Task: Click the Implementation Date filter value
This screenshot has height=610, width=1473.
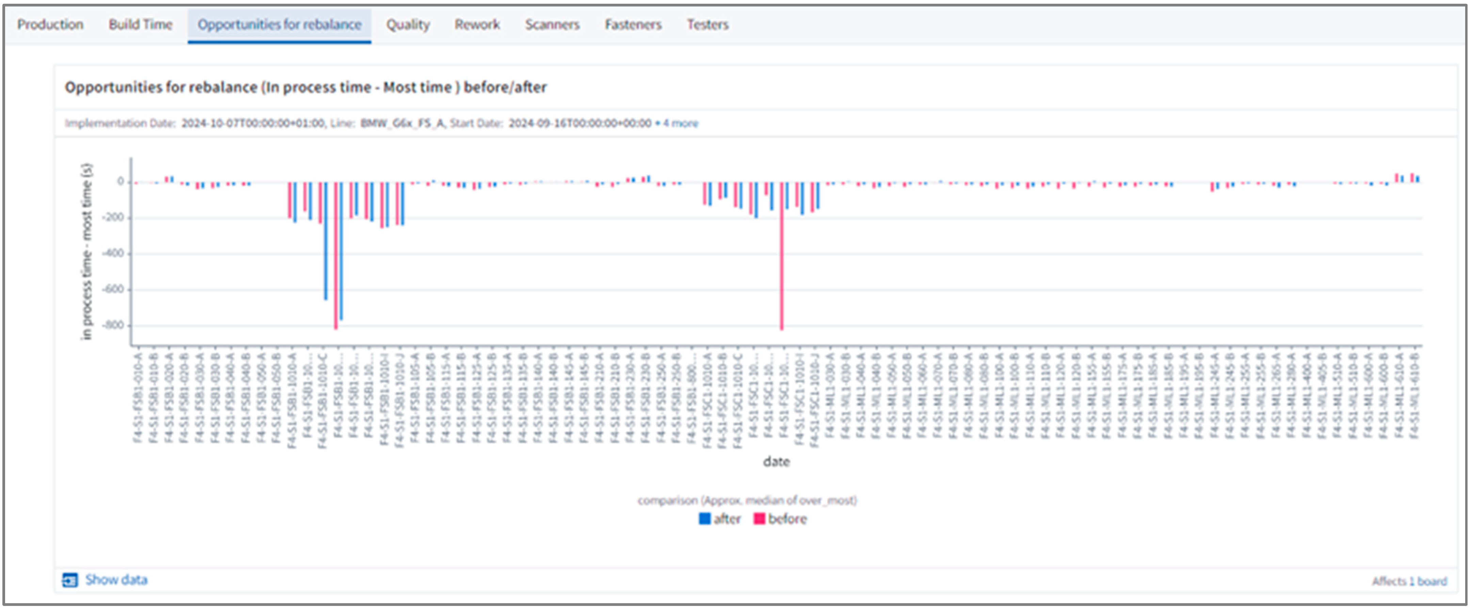Action: 253,123
